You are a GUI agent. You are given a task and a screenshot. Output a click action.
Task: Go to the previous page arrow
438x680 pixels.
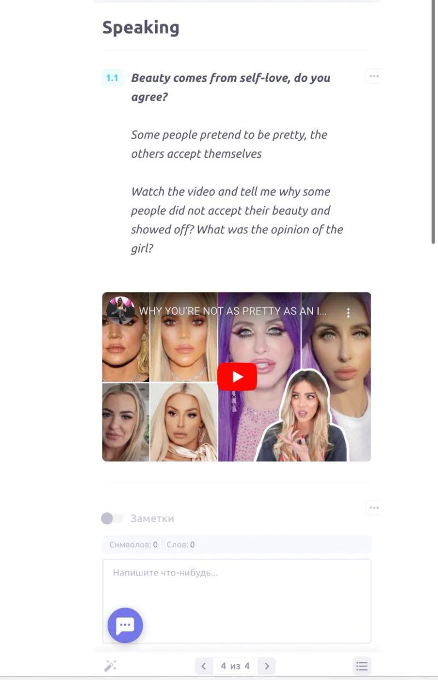point(204,666)
